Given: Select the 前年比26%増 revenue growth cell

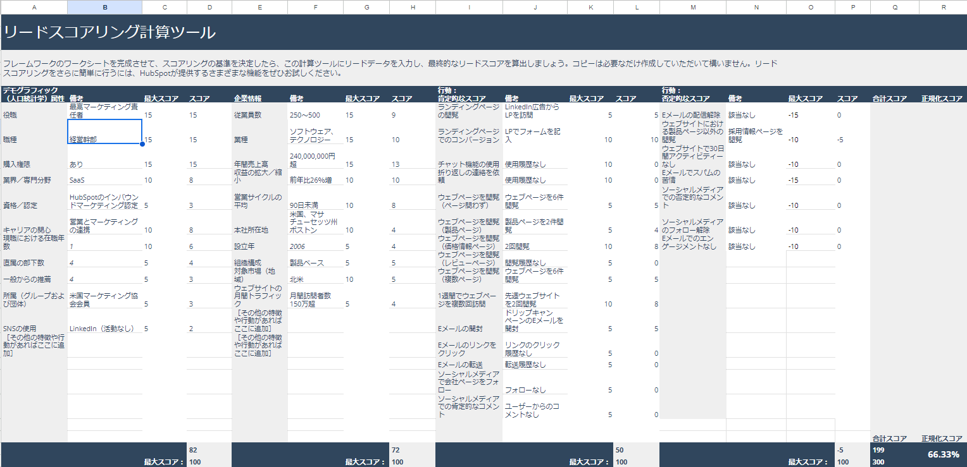Looking at the screenshot, I should tap(315, 180).
